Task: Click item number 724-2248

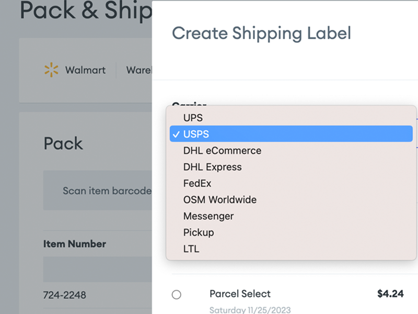Action: pyautogui.click(x=64, y=295)
